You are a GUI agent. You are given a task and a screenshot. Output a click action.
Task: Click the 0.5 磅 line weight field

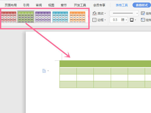click(119, 20)
